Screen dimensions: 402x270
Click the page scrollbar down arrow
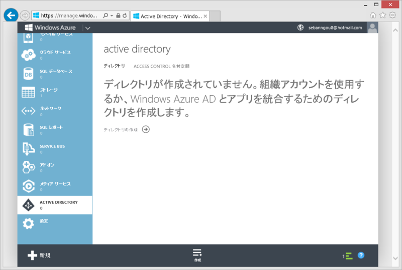tap(395, 258)
